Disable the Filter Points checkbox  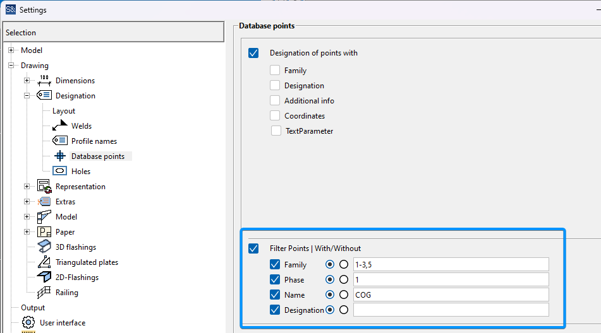pyautogui.click(x=253, y=248)
